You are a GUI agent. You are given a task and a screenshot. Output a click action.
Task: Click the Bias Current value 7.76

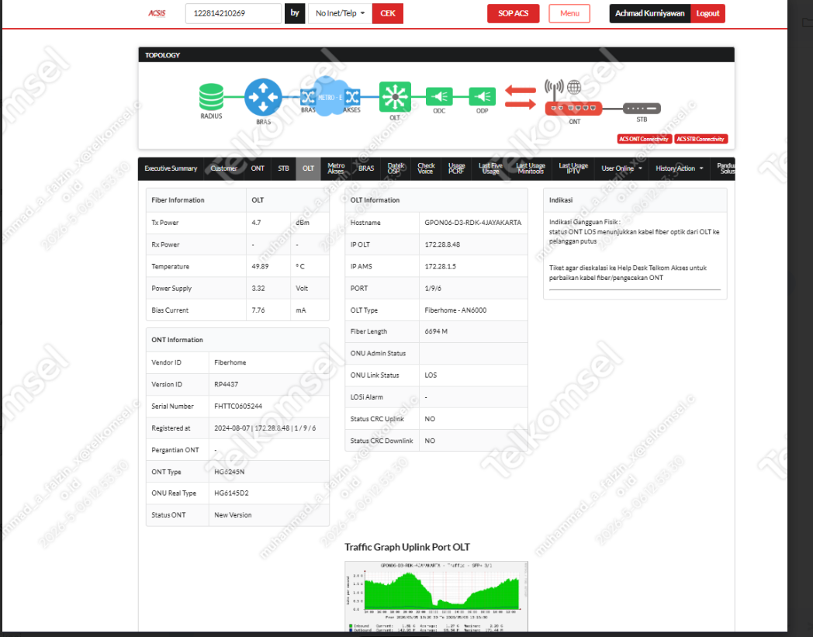(258, 310)
